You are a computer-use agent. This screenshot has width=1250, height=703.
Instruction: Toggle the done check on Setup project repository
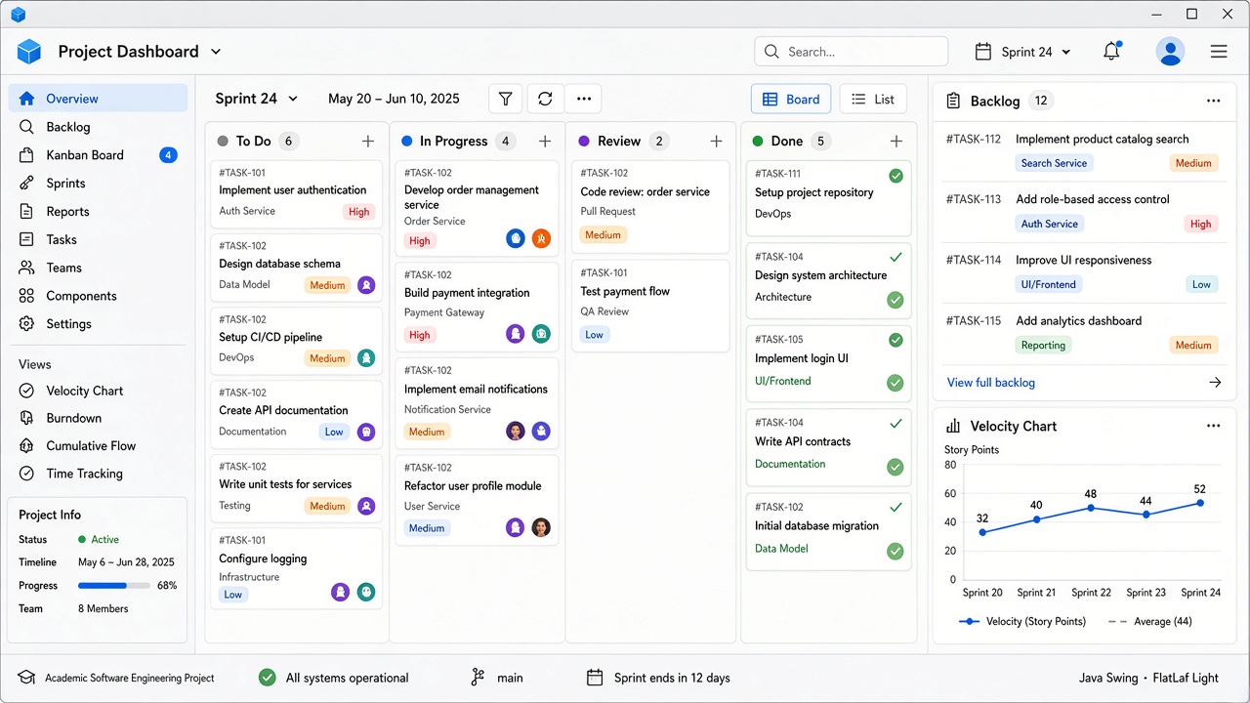click(896, 177)
